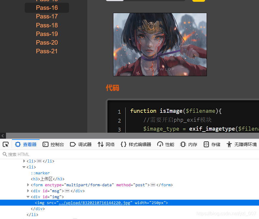
Task: Click ellipsis badge in div msg node
Action: tap(67, 191)
